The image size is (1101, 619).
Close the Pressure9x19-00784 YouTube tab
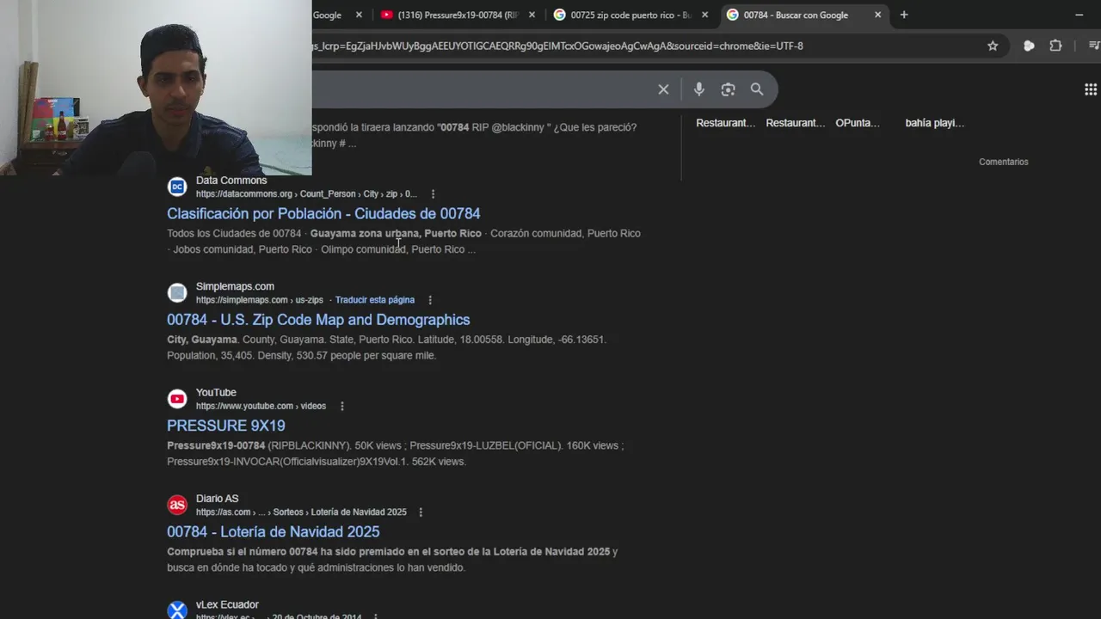point(532,15)
